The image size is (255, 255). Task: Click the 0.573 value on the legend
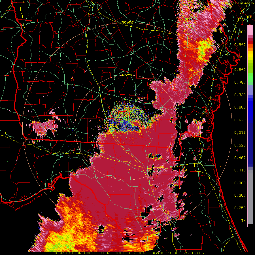240,133
